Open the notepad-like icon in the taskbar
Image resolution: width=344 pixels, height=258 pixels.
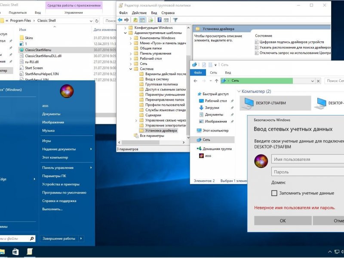30,252
